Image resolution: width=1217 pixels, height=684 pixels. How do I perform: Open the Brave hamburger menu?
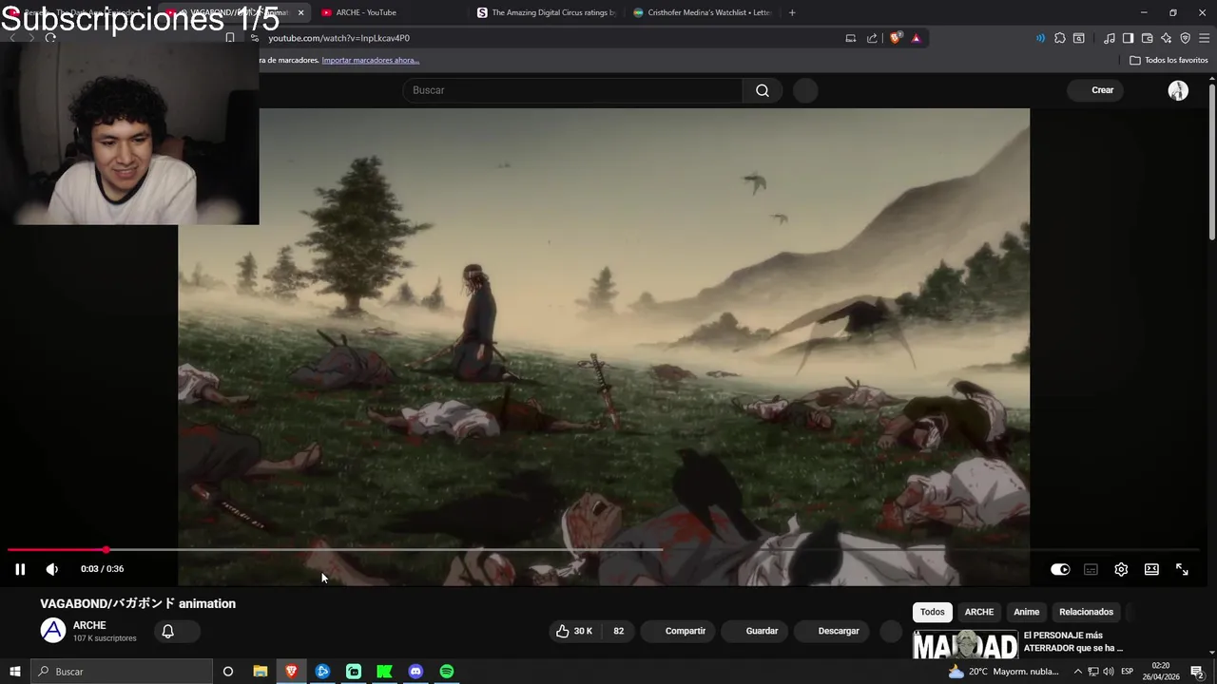pos(1205,38)
